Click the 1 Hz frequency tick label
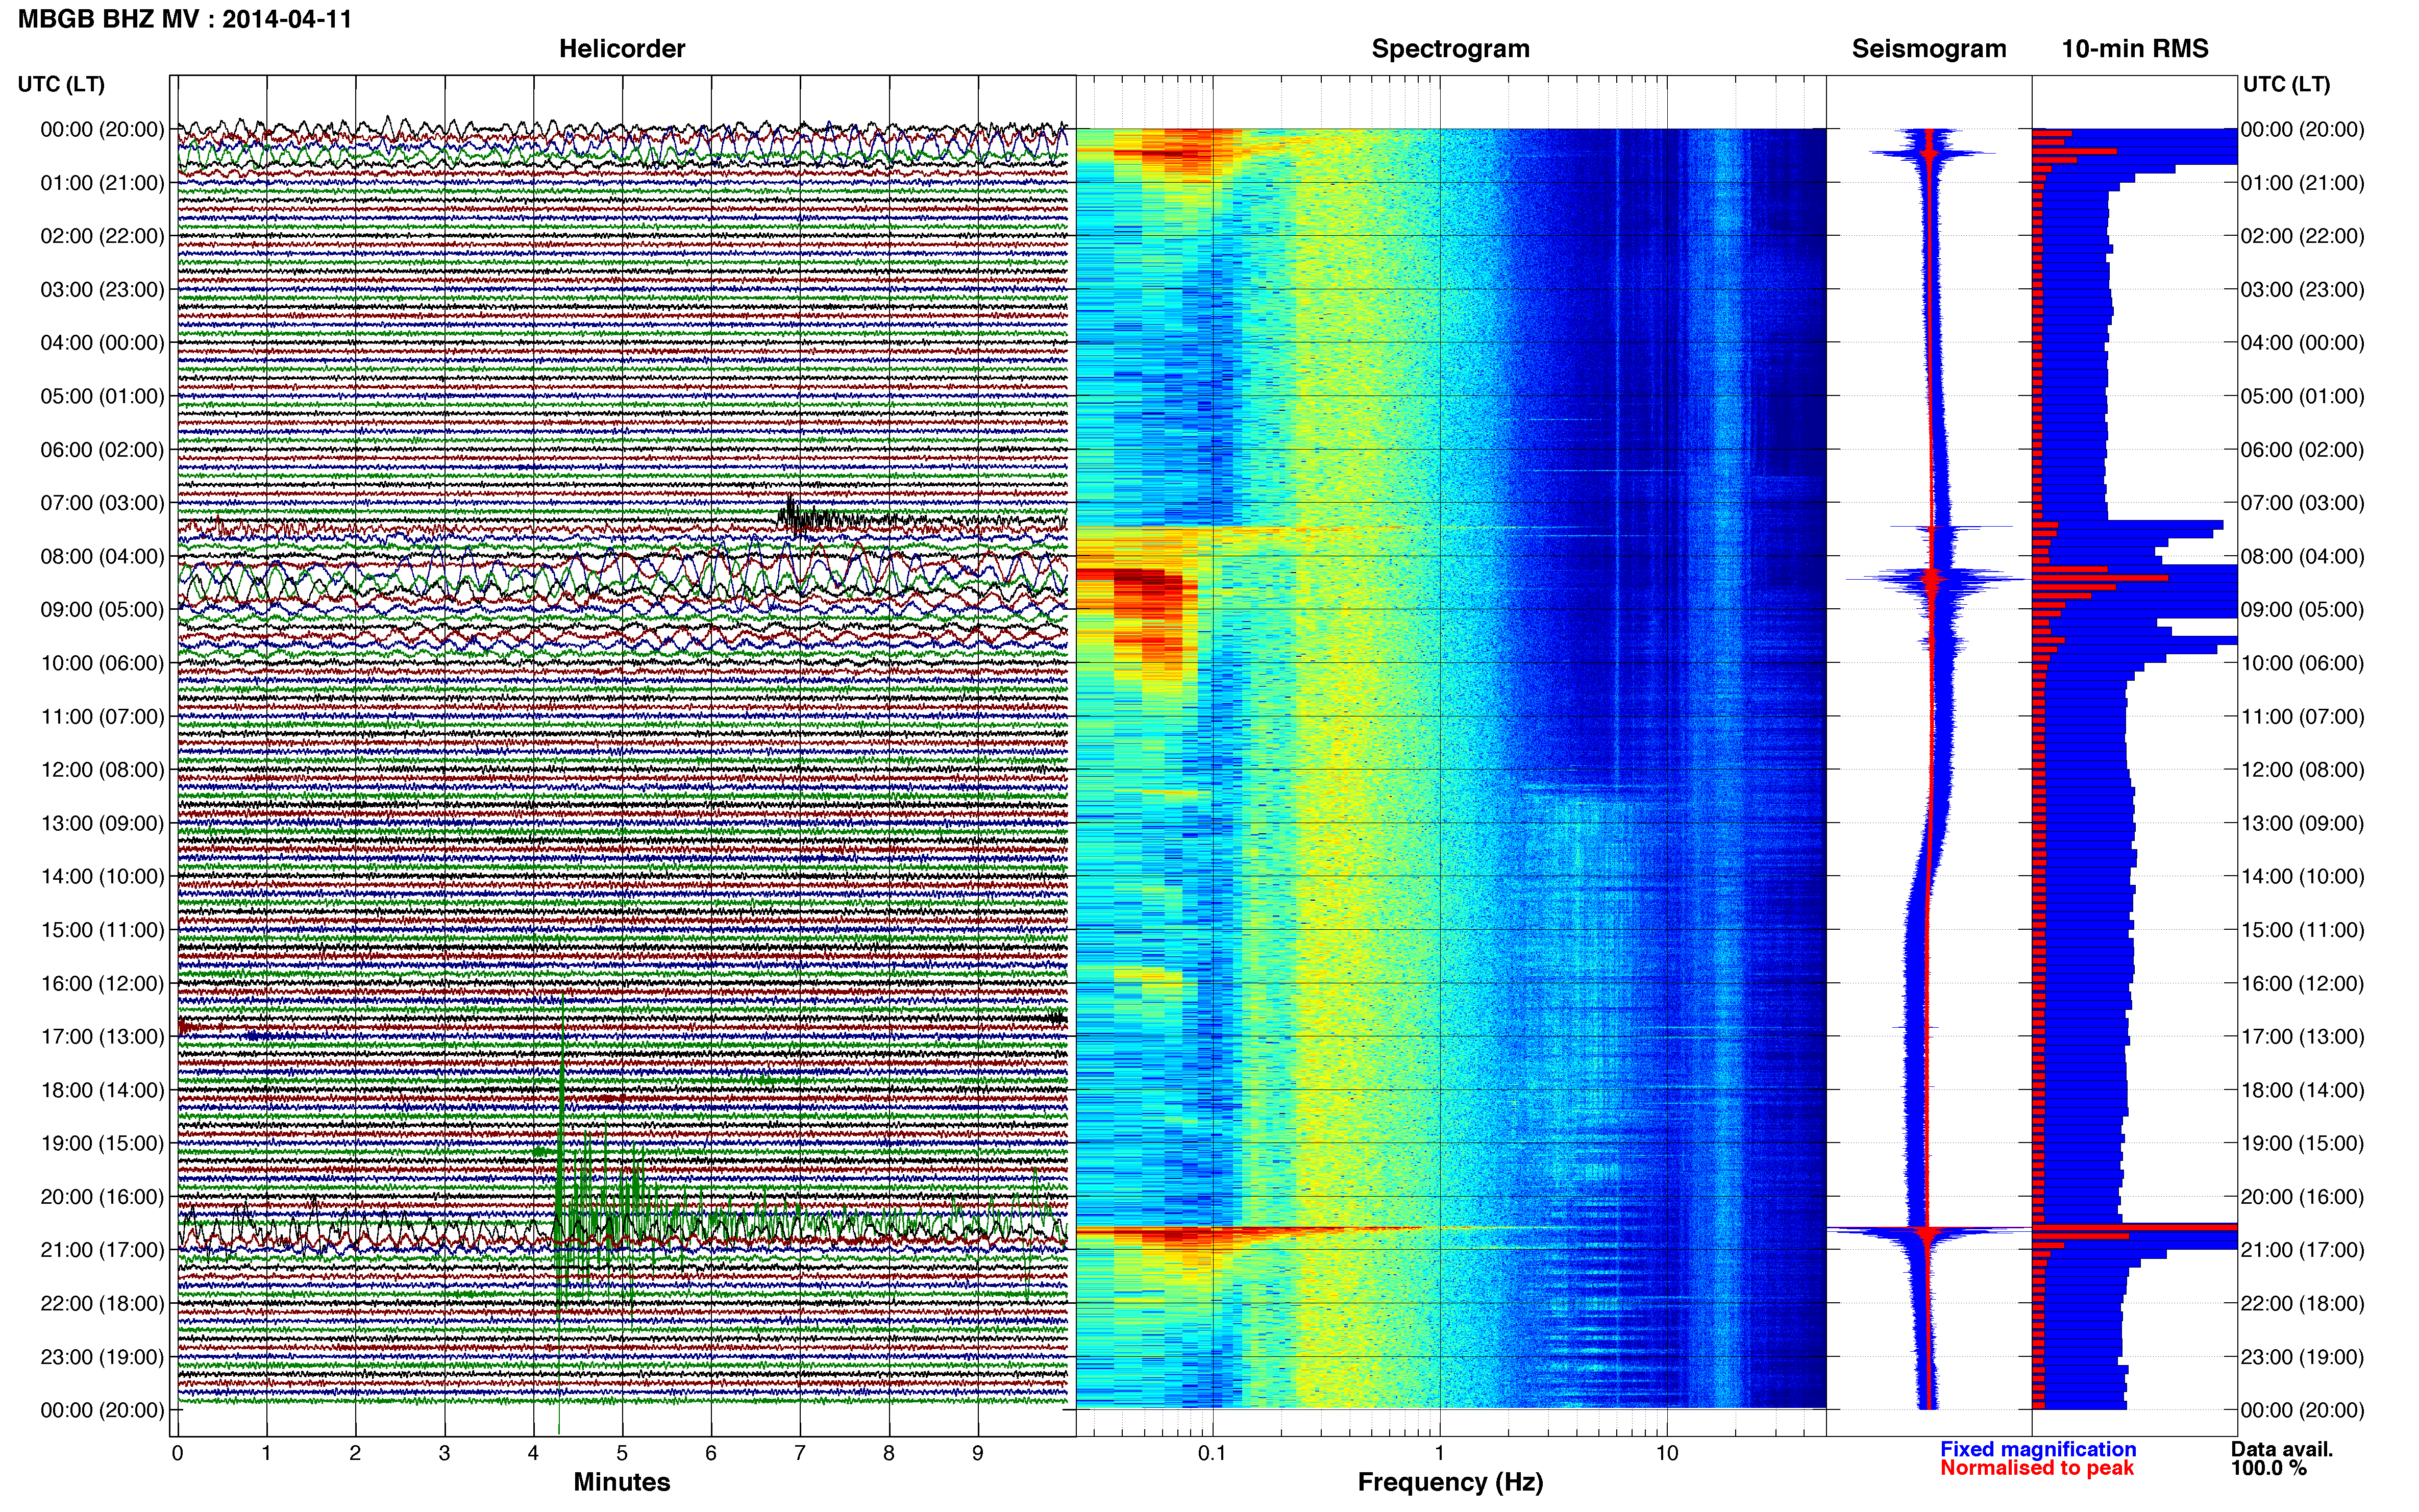Image resolution: width=2419 pixels, height=1512 pixels. pyautogui.click(x=1439, y=1453)
